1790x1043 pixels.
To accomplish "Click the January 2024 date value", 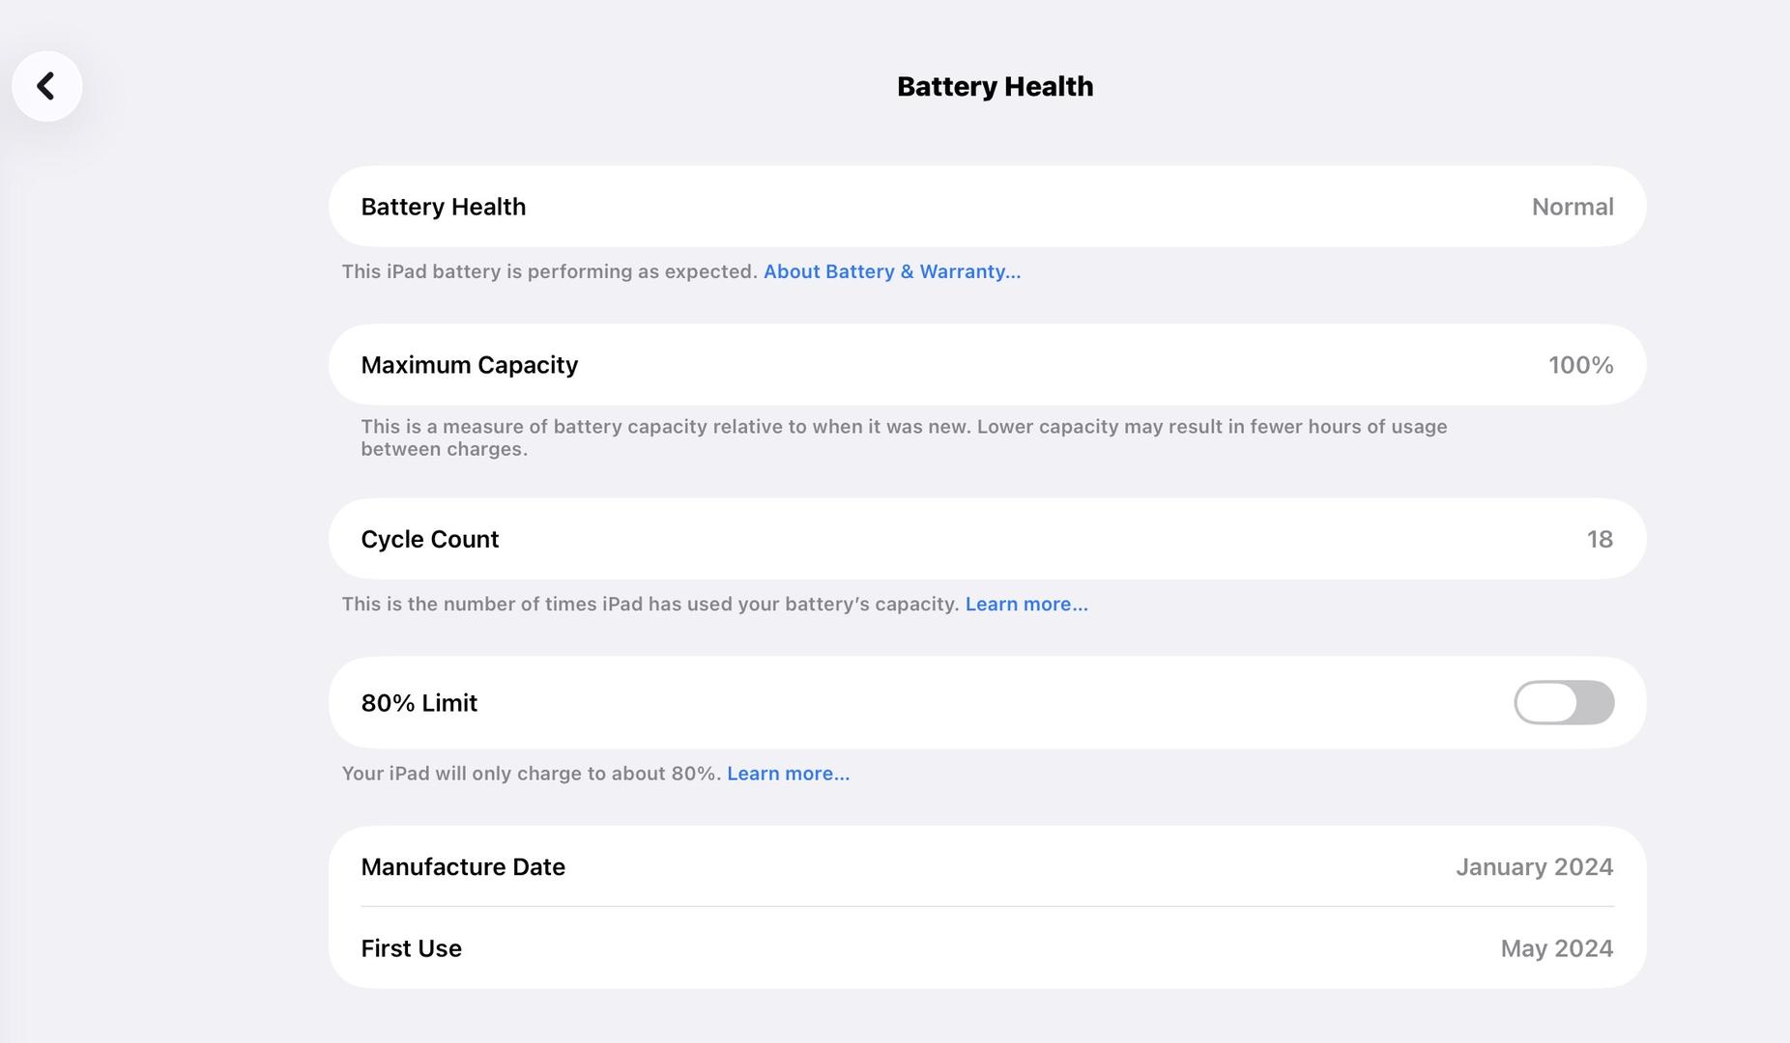I will point(1534,867).
